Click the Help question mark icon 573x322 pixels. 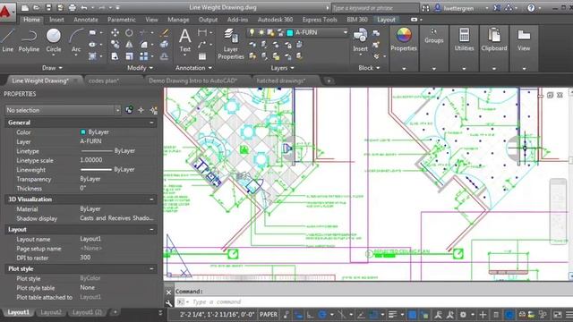point(531,8)
